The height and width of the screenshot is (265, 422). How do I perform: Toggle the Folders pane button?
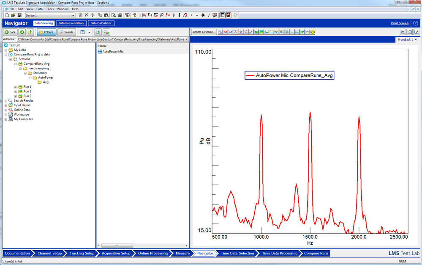click(46, 32)
